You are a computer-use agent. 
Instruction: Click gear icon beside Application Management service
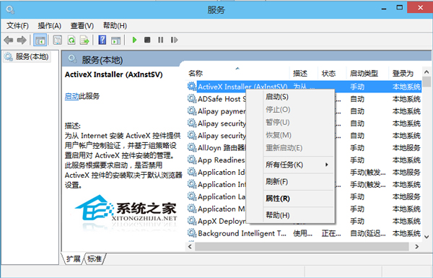click(x=192, y=209)
